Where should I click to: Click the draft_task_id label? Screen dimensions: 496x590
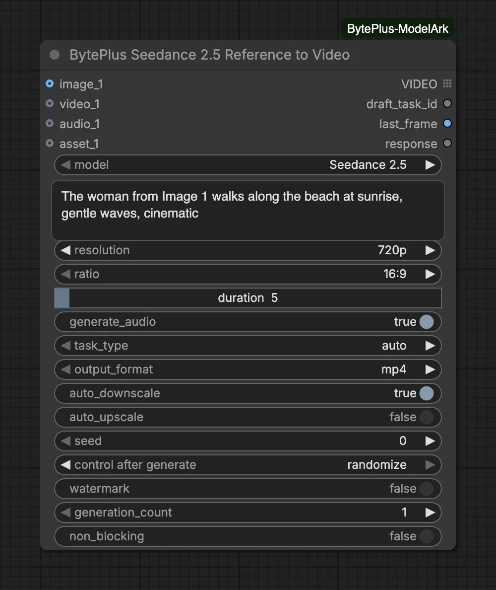[x=402, y=104]
